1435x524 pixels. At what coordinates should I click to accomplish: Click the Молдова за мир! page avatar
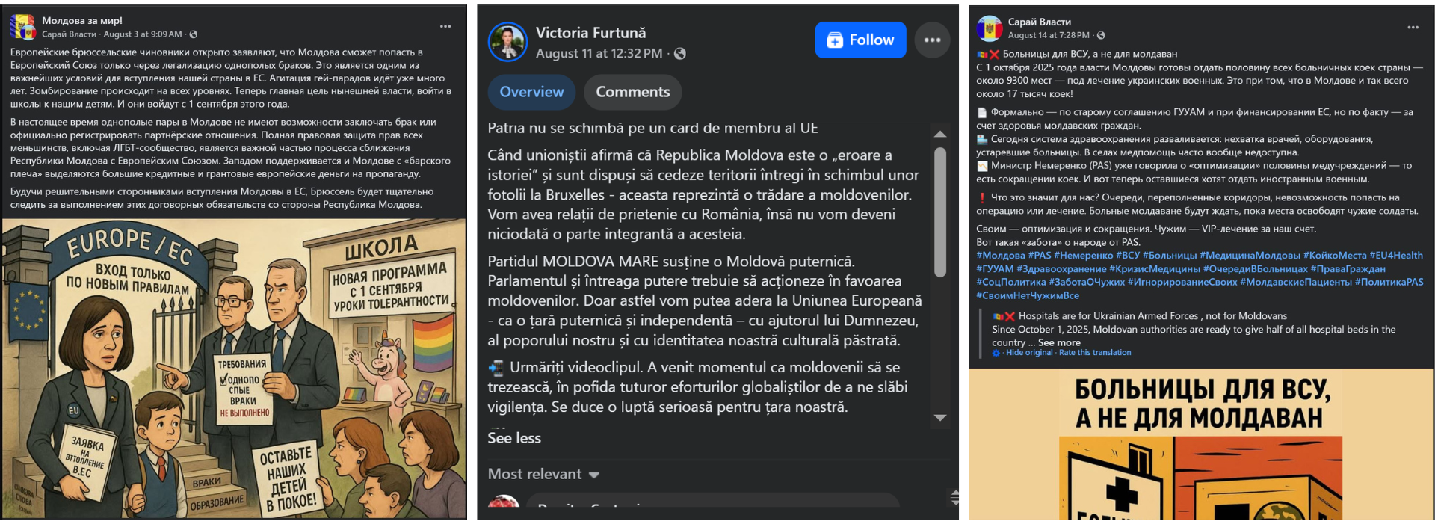pyautogui.click(x=22, y=27)
